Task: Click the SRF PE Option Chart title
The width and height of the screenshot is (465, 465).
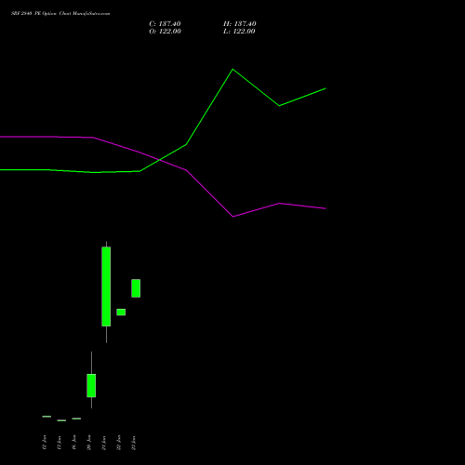Action: click(x=60, y=14)
